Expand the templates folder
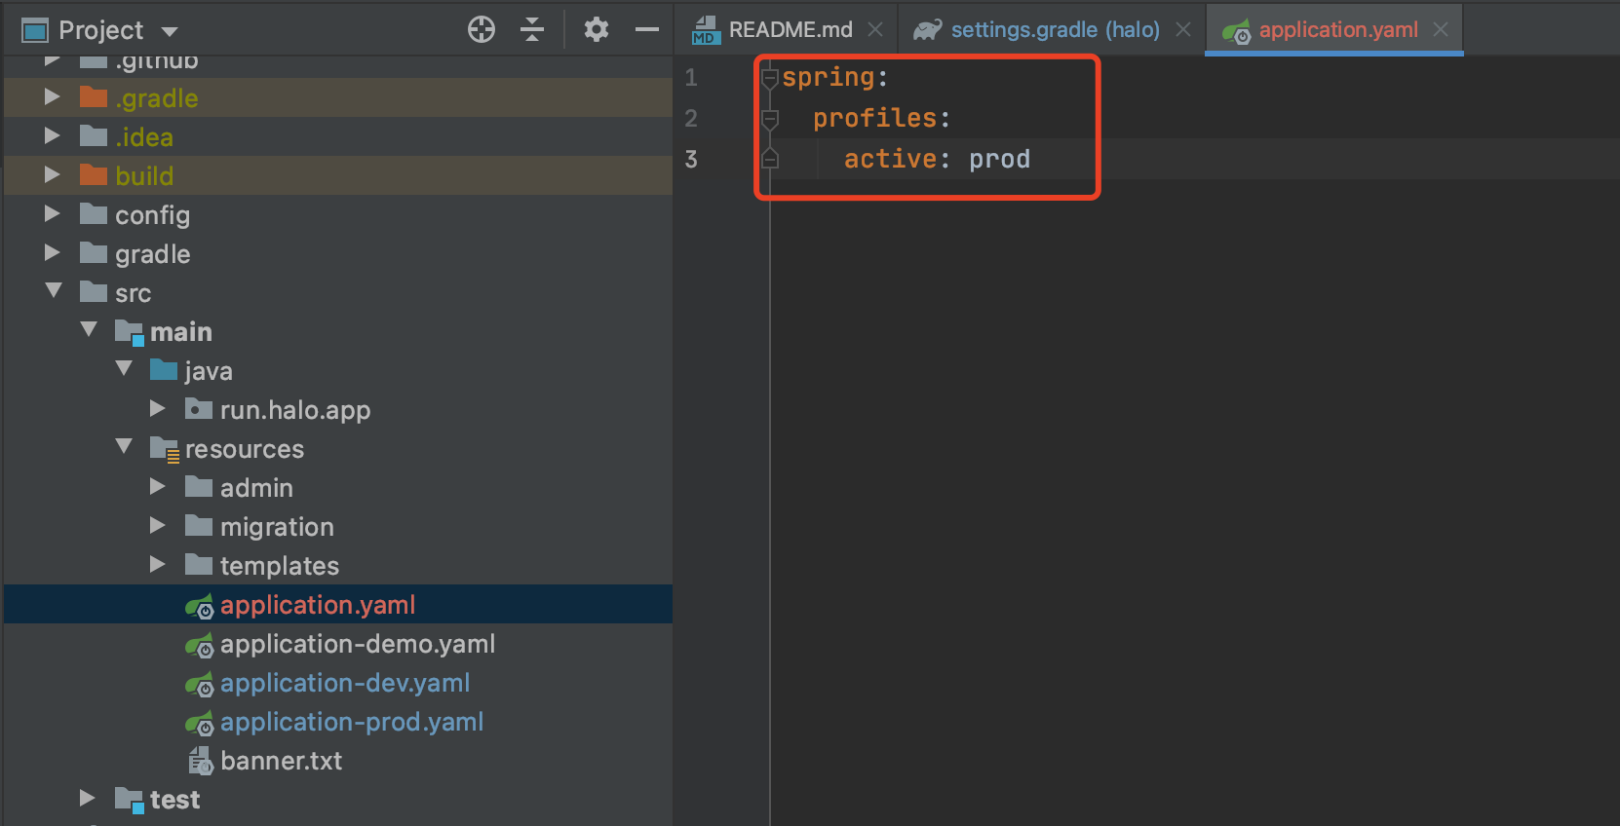The width and height of the screenshot is (1620, 826). click(x=158, y=565)
